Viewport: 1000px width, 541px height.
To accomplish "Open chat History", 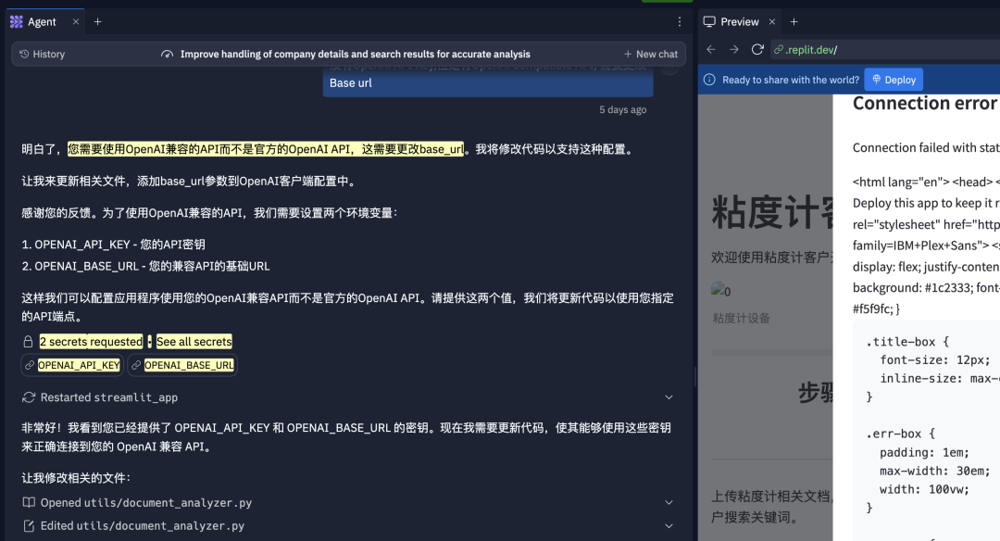I will (42, 55).
